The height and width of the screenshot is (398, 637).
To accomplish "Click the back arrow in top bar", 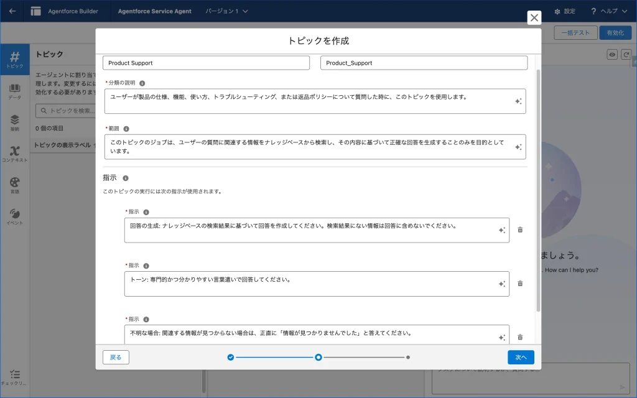I will tap(12, 11).
